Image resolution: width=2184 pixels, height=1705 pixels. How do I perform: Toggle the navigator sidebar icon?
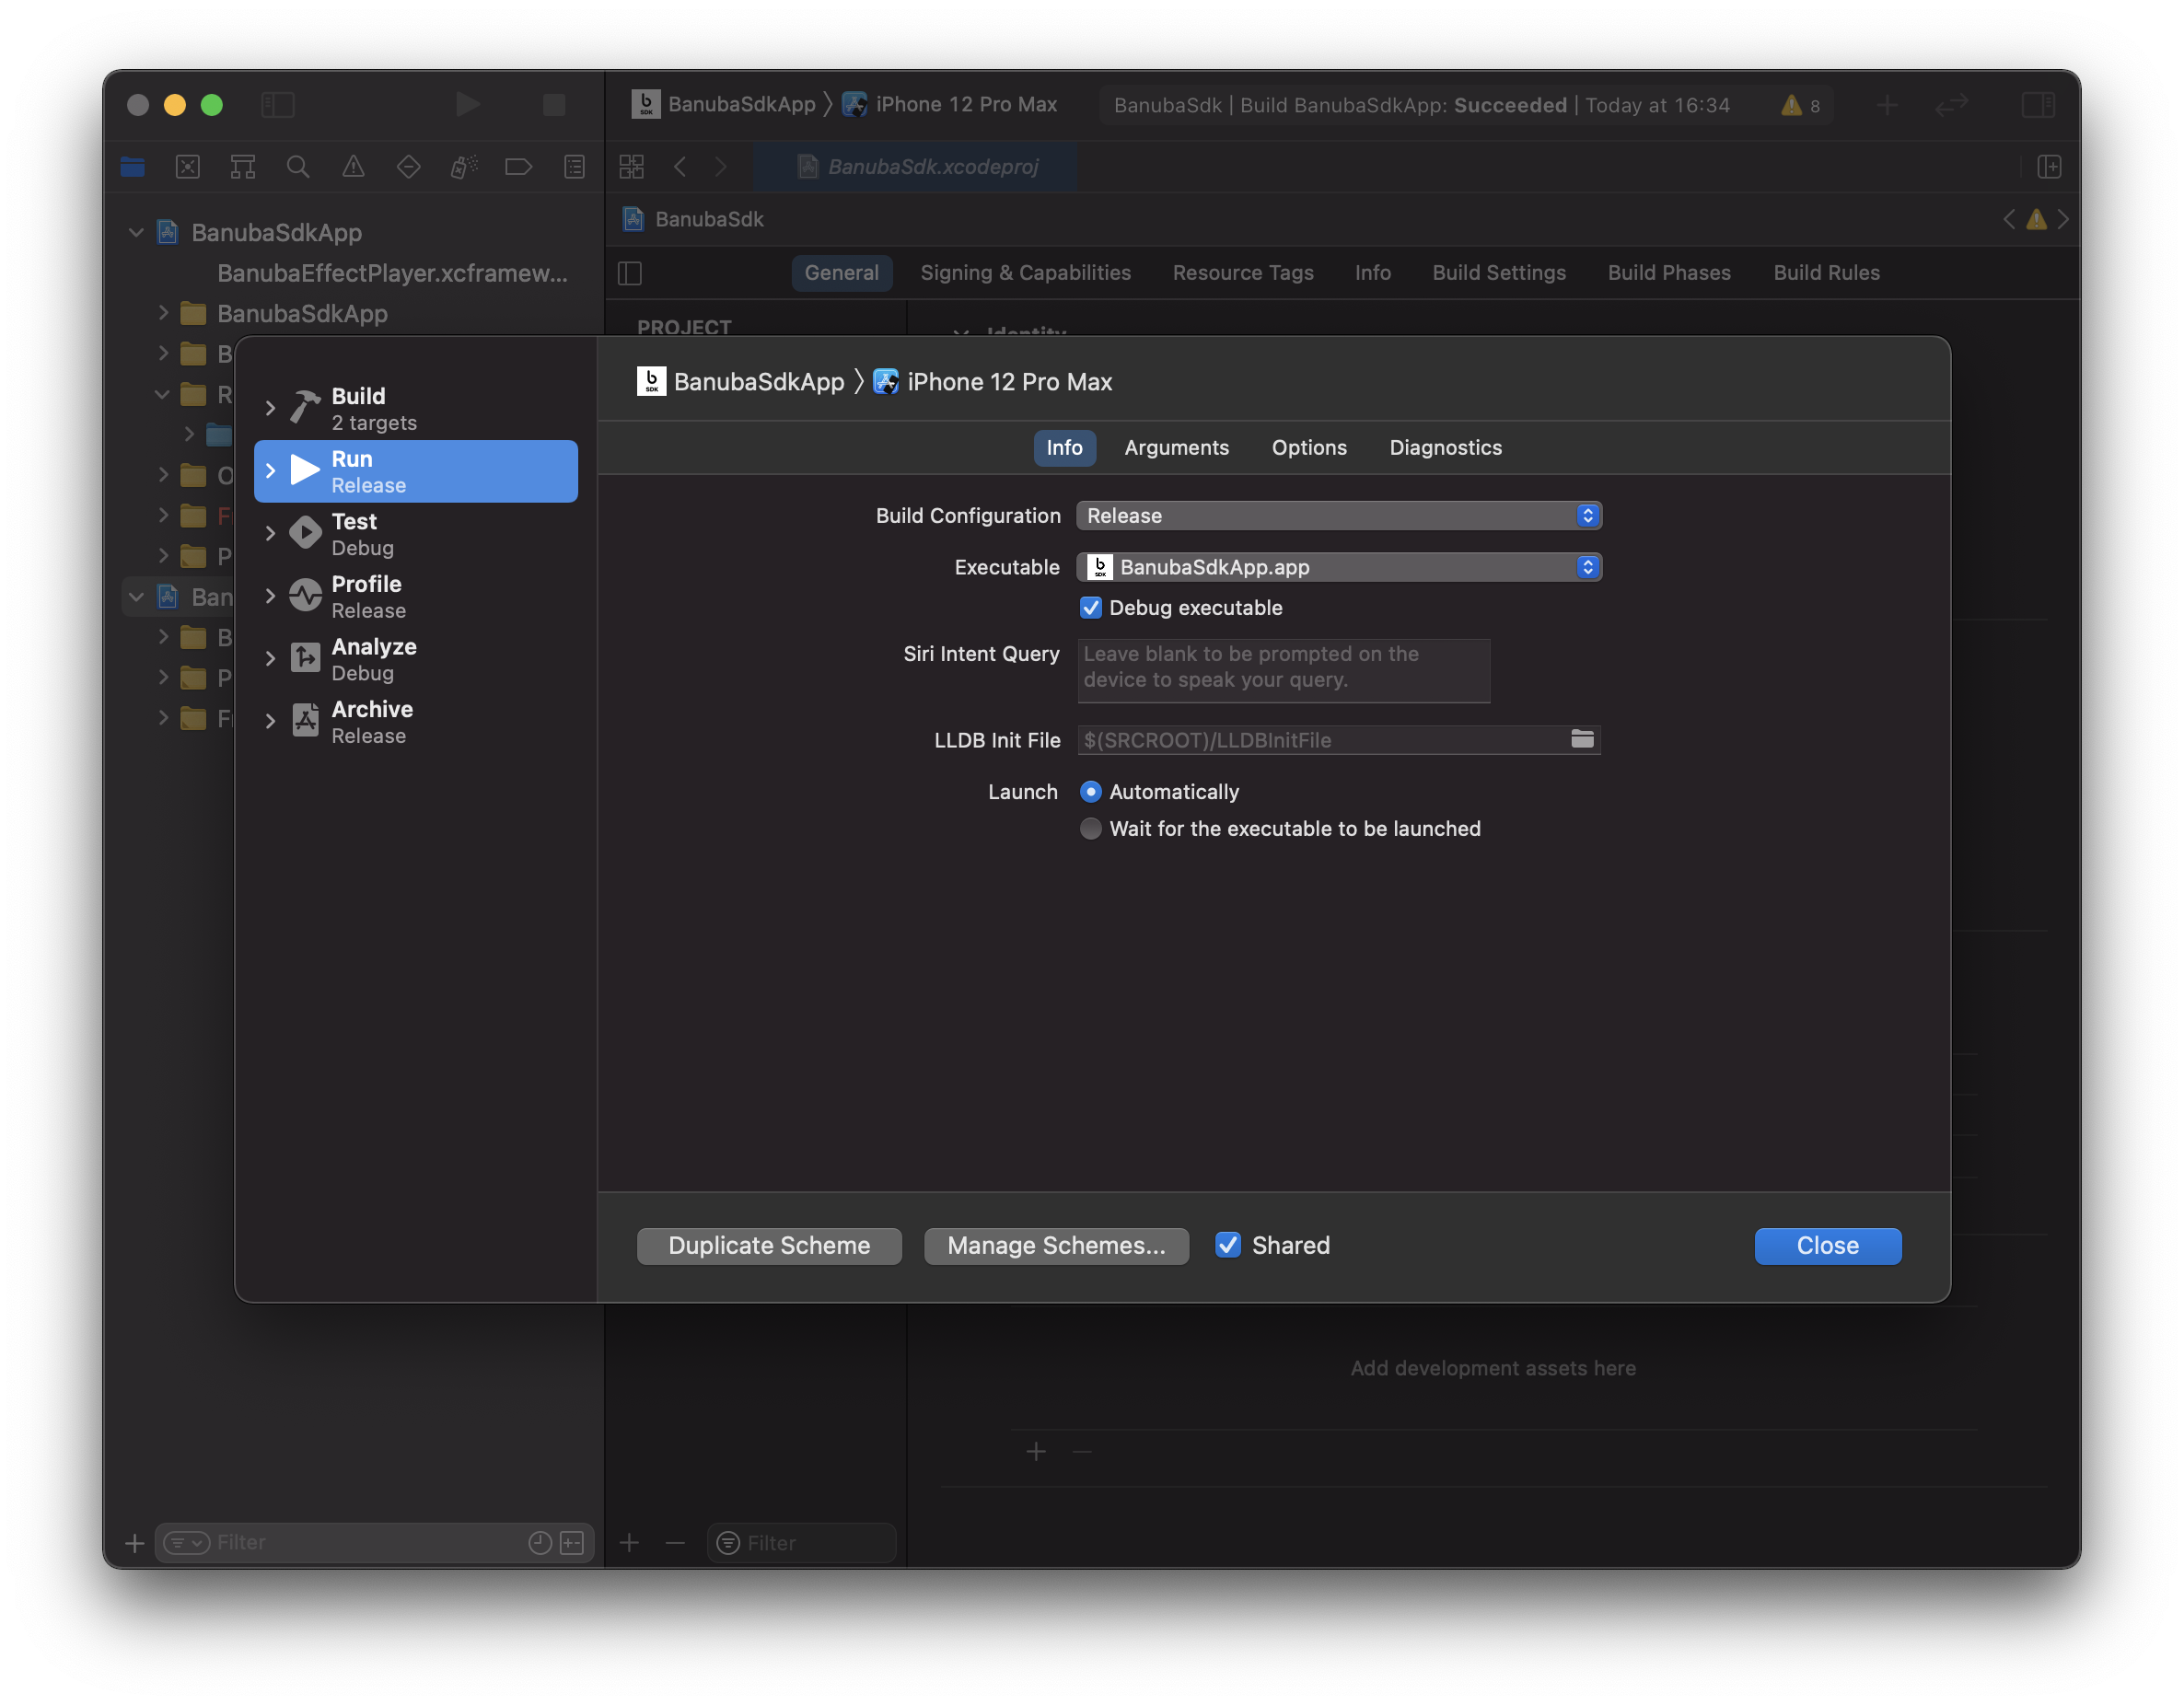click(277, 104)
